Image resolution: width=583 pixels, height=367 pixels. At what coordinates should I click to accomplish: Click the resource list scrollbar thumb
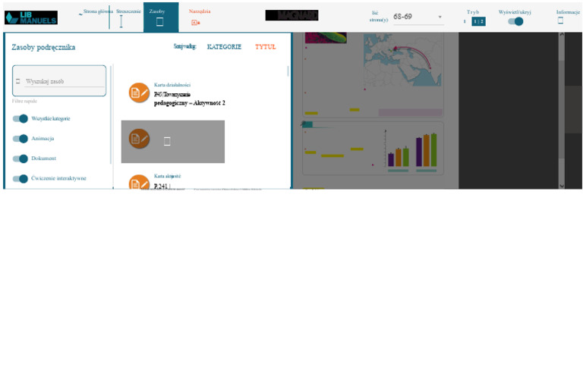pyautogui.click(x=288, y=71)
